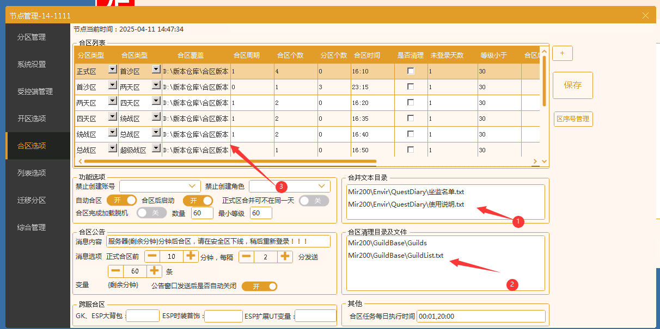Increase 正式合区前 minutes with plus stepper
The width and height of the screenshot is (660, 329).
190,256
